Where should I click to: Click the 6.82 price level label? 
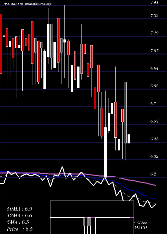coord(154,86)
